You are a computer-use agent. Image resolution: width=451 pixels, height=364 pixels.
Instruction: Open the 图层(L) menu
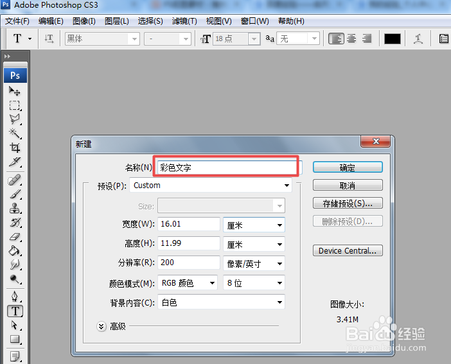click(x=116, y=21)
